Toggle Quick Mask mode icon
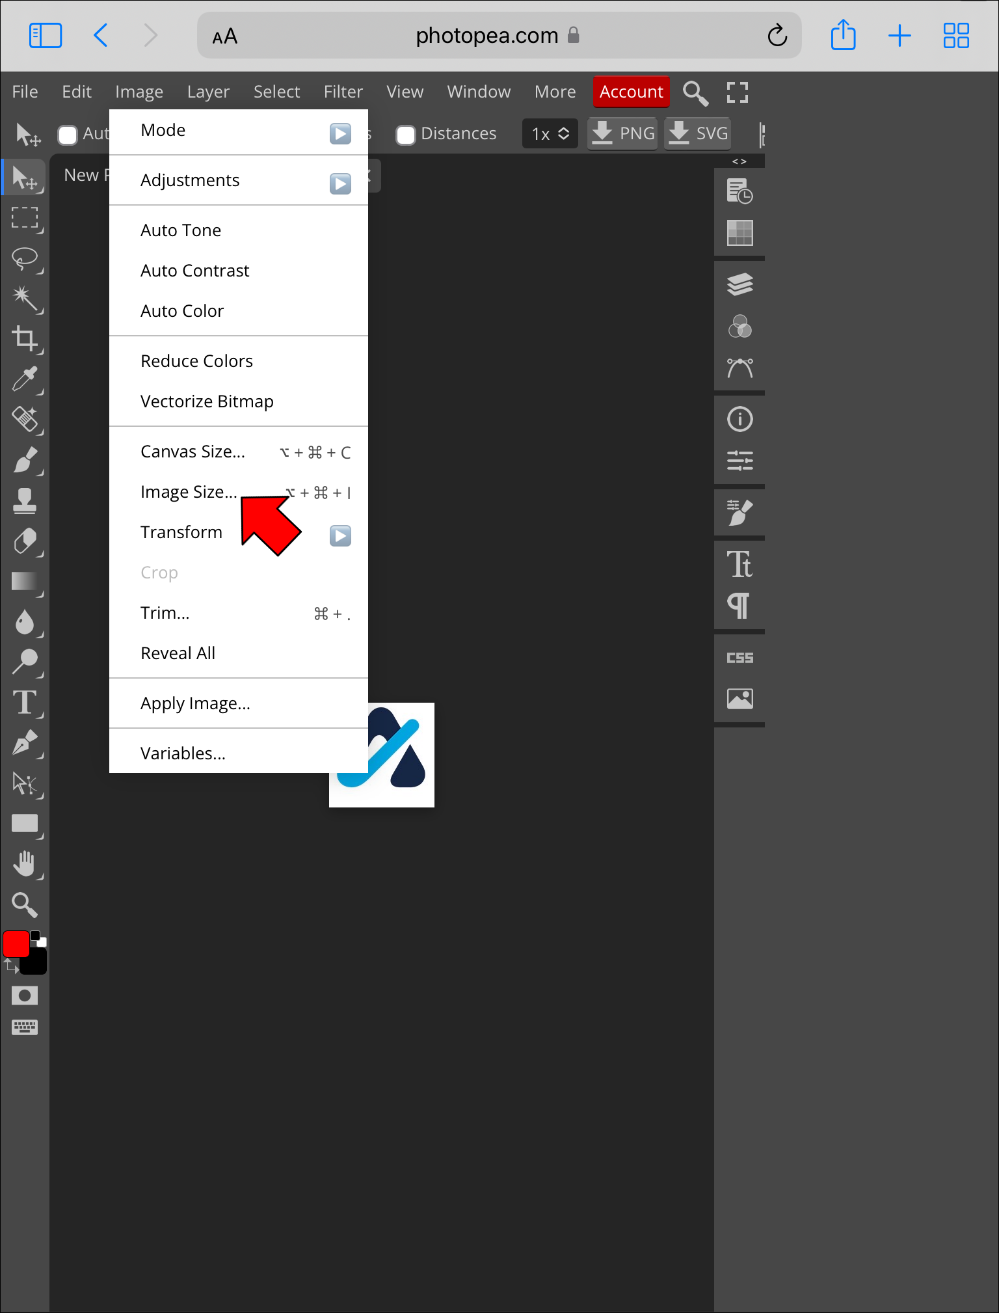Image resolution: width=999 pixels, height=1313 pixels. (x=25, y=995)
